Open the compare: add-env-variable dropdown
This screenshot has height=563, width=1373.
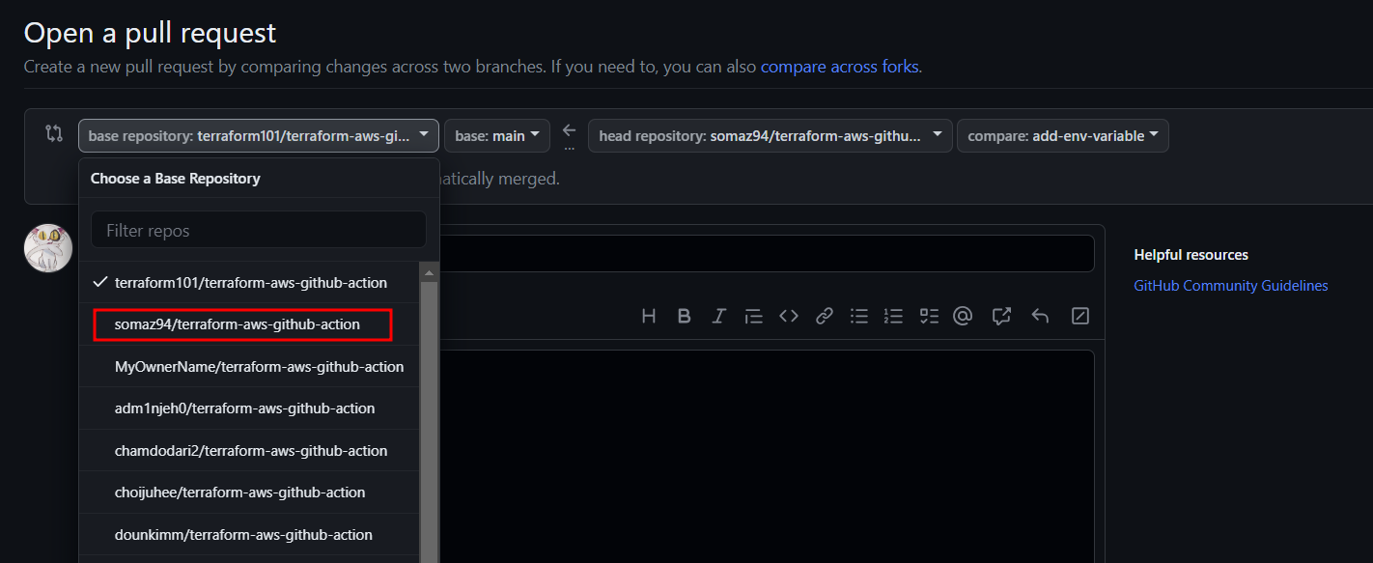pos(1063,136)
